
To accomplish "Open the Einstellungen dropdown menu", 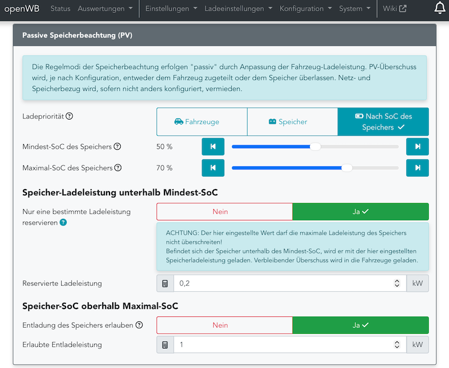I will point(167,8).
